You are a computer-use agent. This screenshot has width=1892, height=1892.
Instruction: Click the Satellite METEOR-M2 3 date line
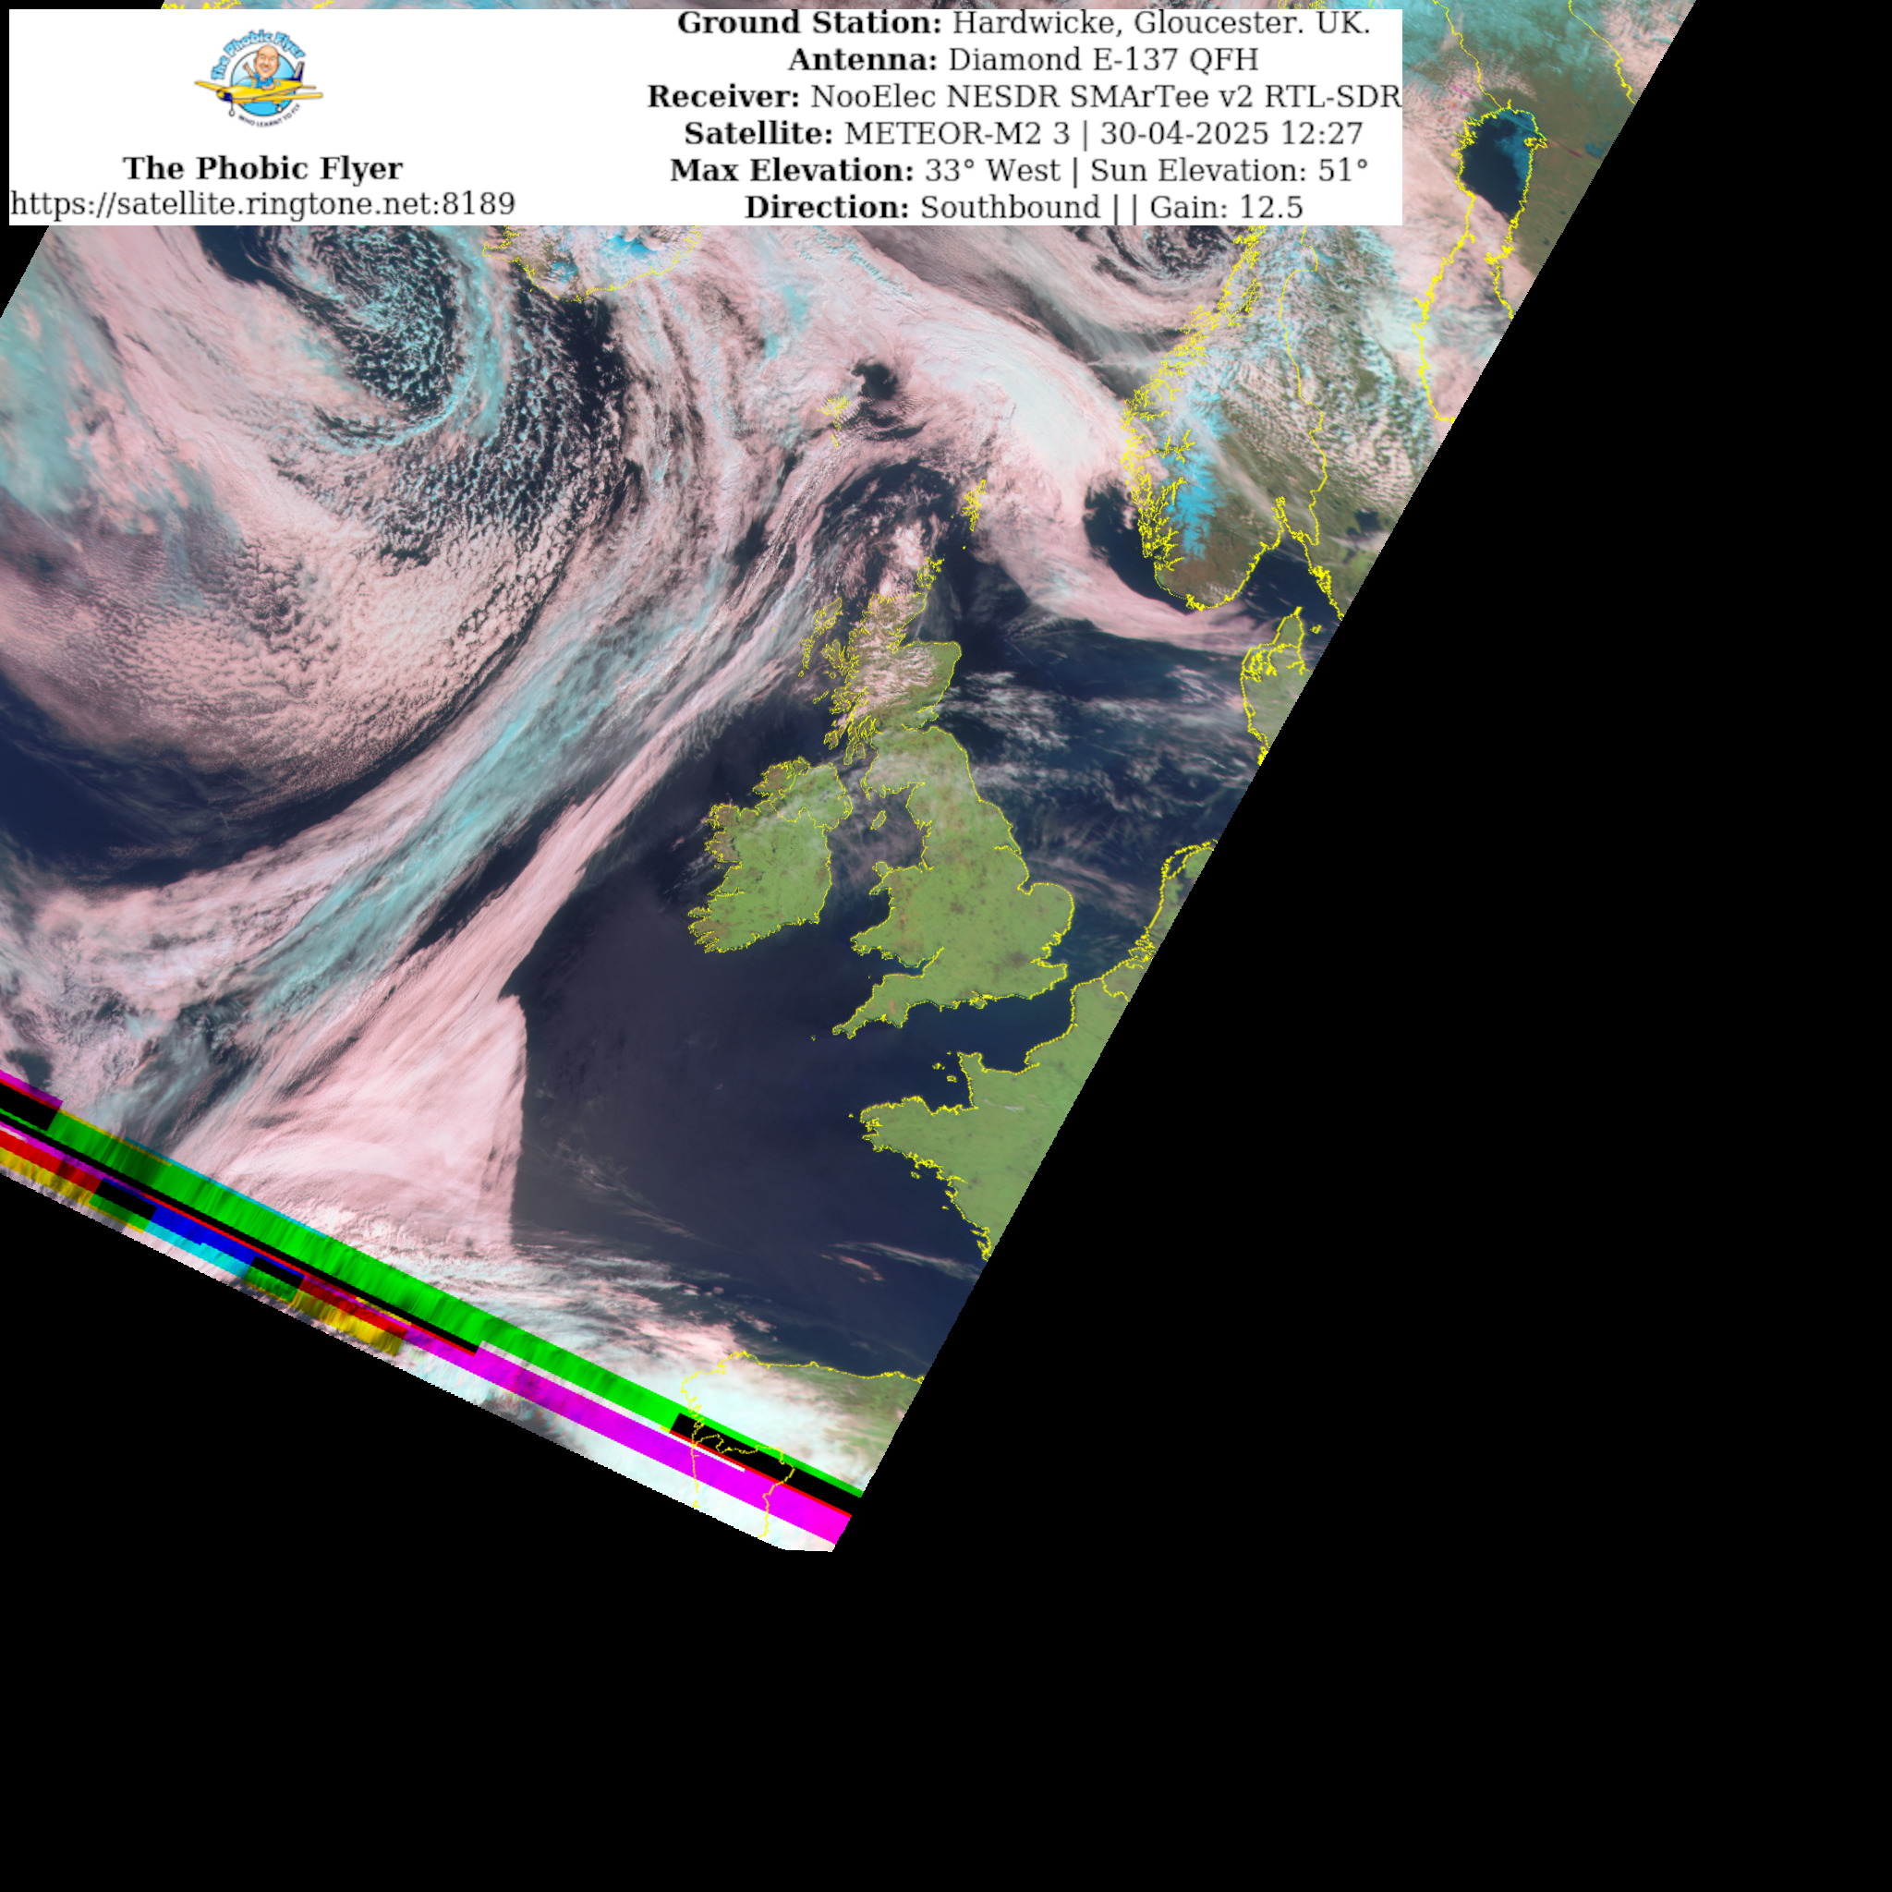click(1024, 133)
